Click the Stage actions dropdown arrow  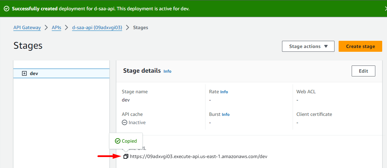point(326,46)
